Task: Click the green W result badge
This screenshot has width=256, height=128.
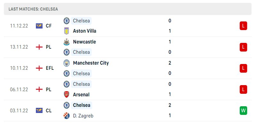Action: click(243, 110)
